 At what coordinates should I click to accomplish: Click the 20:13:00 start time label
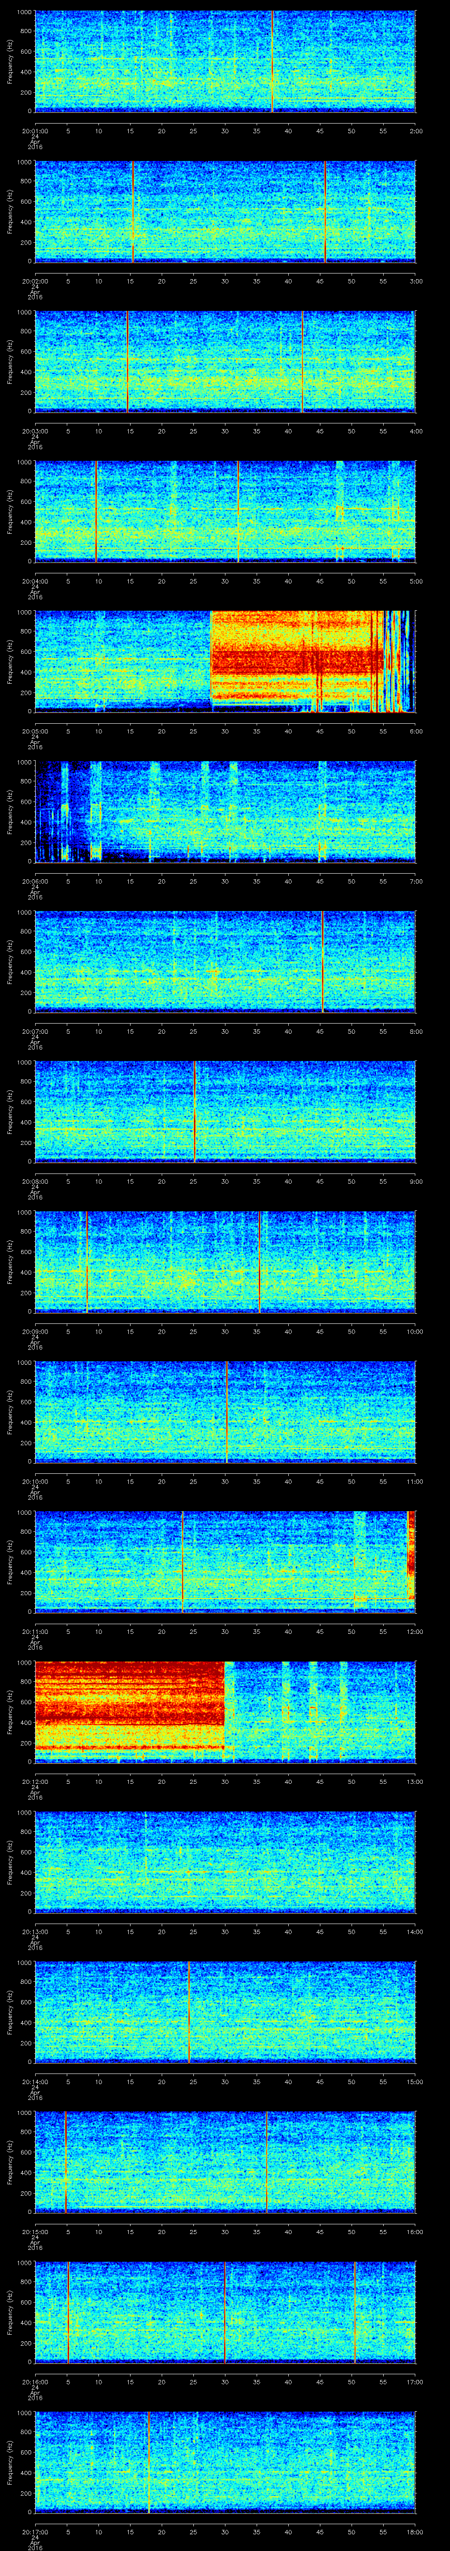[x=35, y=1931]
